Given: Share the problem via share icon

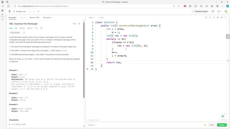Looking at the screenshot, I should [x=41, y=28].
